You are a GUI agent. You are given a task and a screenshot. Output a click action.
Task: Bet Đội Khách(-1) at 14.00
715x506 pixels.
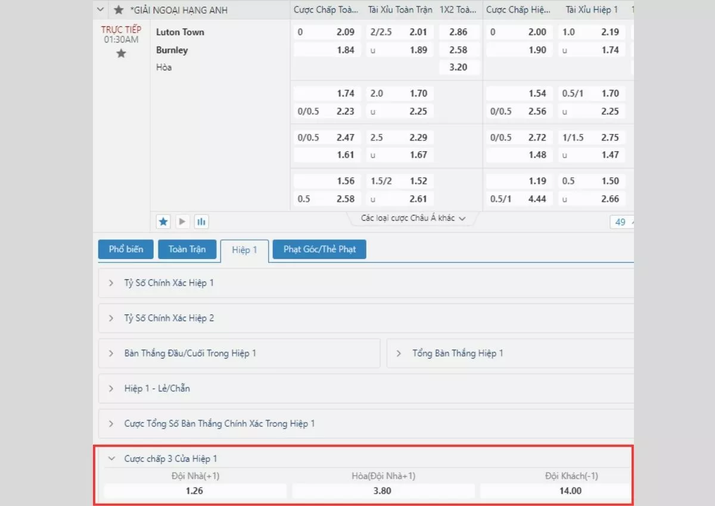pyautogui.click(x=557, y=491)
